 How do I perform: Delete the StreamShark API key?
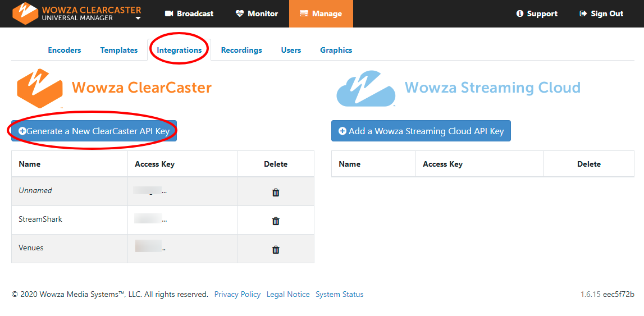pyautogui.click(x=276, y=221)
